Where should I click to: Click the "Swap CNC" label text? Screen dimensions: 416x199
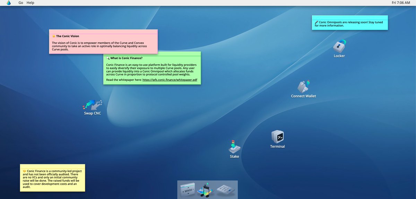tap(93, 113)
